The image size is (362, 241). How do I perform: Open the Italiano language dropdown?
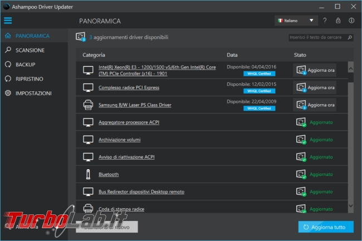coord(296,21)
